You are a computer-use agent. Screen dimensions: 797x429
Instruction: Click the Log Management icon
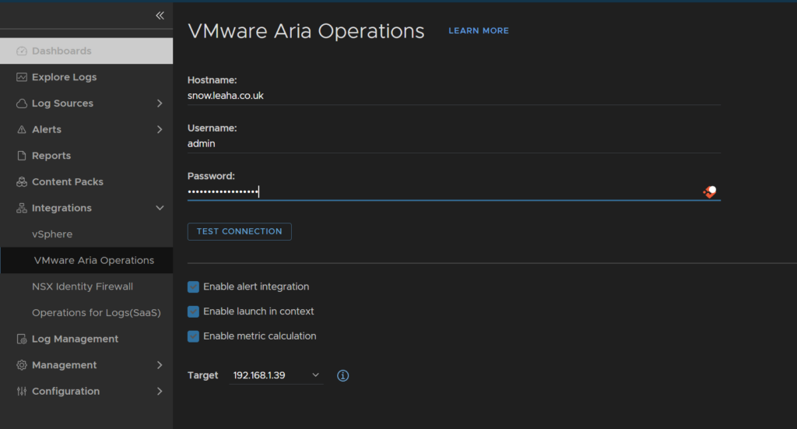(x=21, y=339)
